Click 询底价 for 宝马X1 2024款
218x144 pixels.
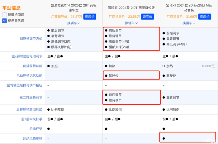coord(205,17)
